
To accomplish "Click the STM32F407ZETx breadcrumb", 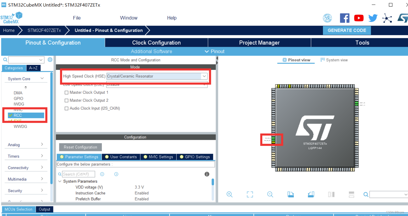I will click(44, 30).
